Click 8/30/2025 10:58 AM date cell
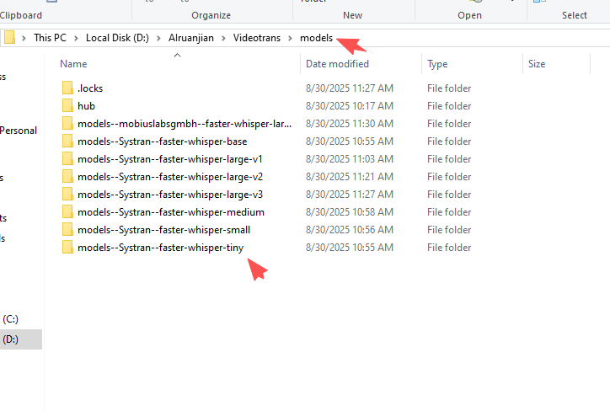The image size is (610, 411). pos(350,212)
